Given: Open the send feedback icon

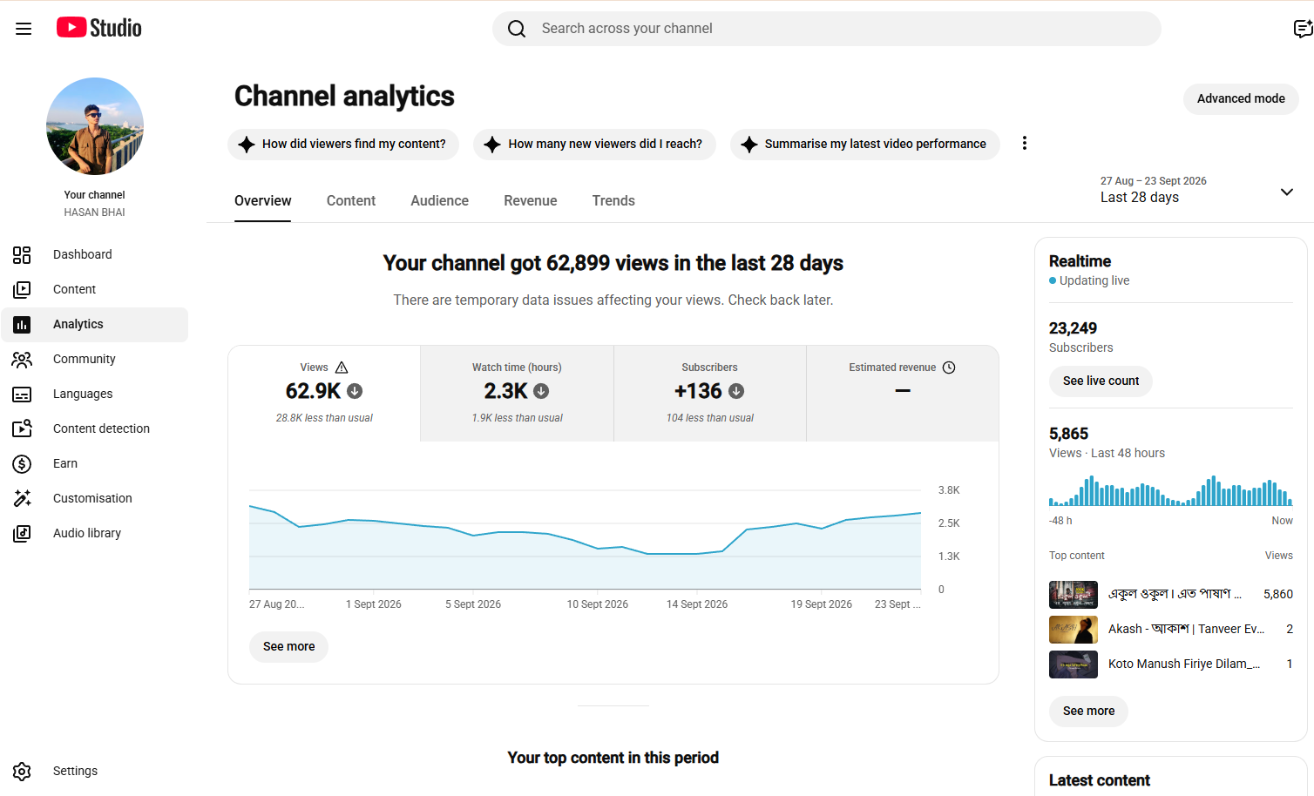Looking at the screenshot, I should pos(1303,29).
